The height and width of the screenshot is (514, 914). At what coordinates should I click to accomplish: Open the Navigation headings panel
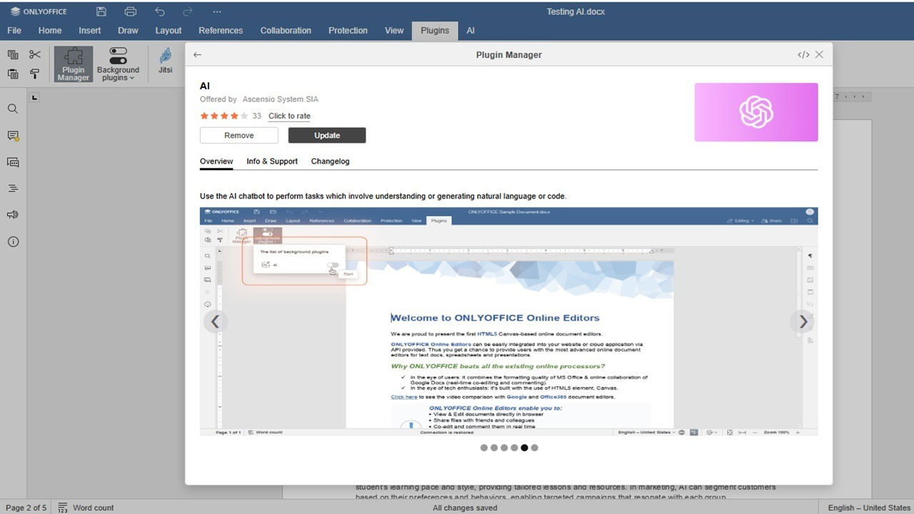pos(13,188)
